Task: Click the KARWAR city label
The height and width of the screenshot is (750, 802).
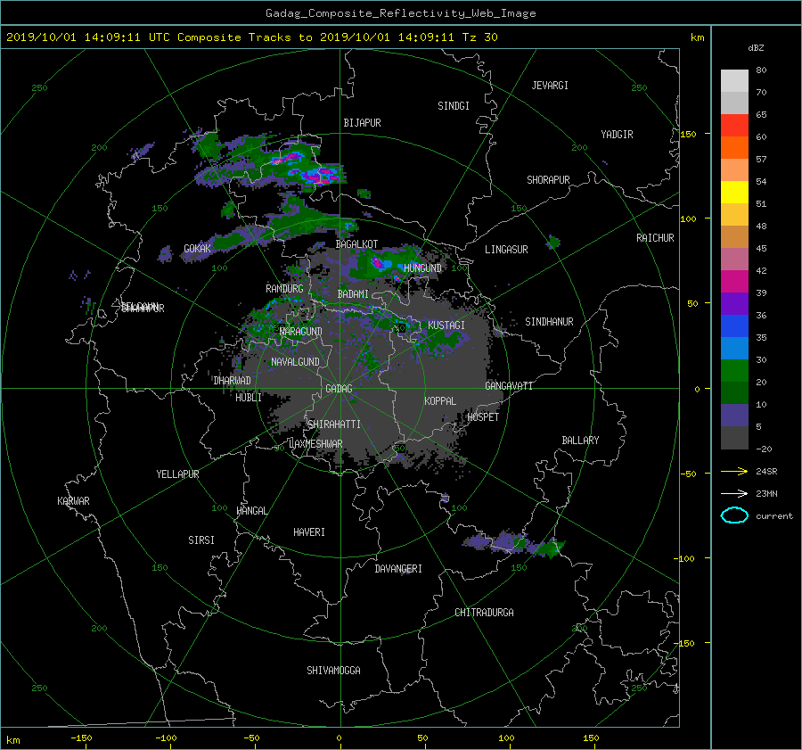Action: 73,500
